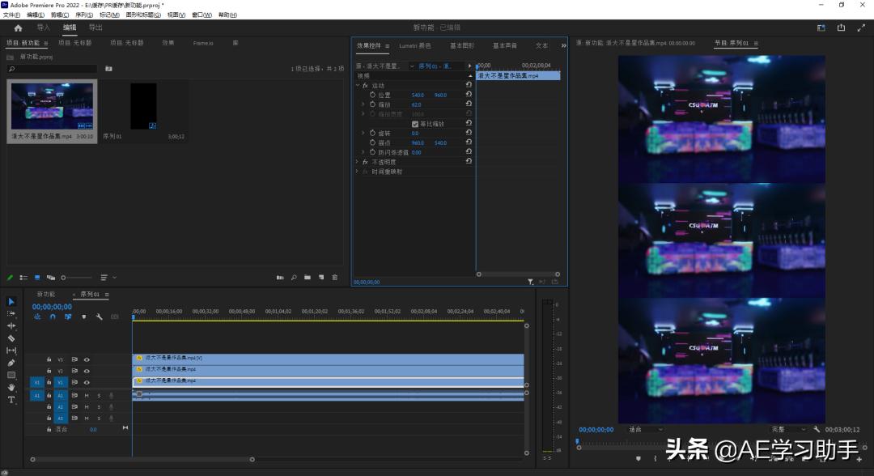This screenshot has width=874, height=476.
Task: Open the timeline settings wrench icon
Action: (x=100, y=317)
